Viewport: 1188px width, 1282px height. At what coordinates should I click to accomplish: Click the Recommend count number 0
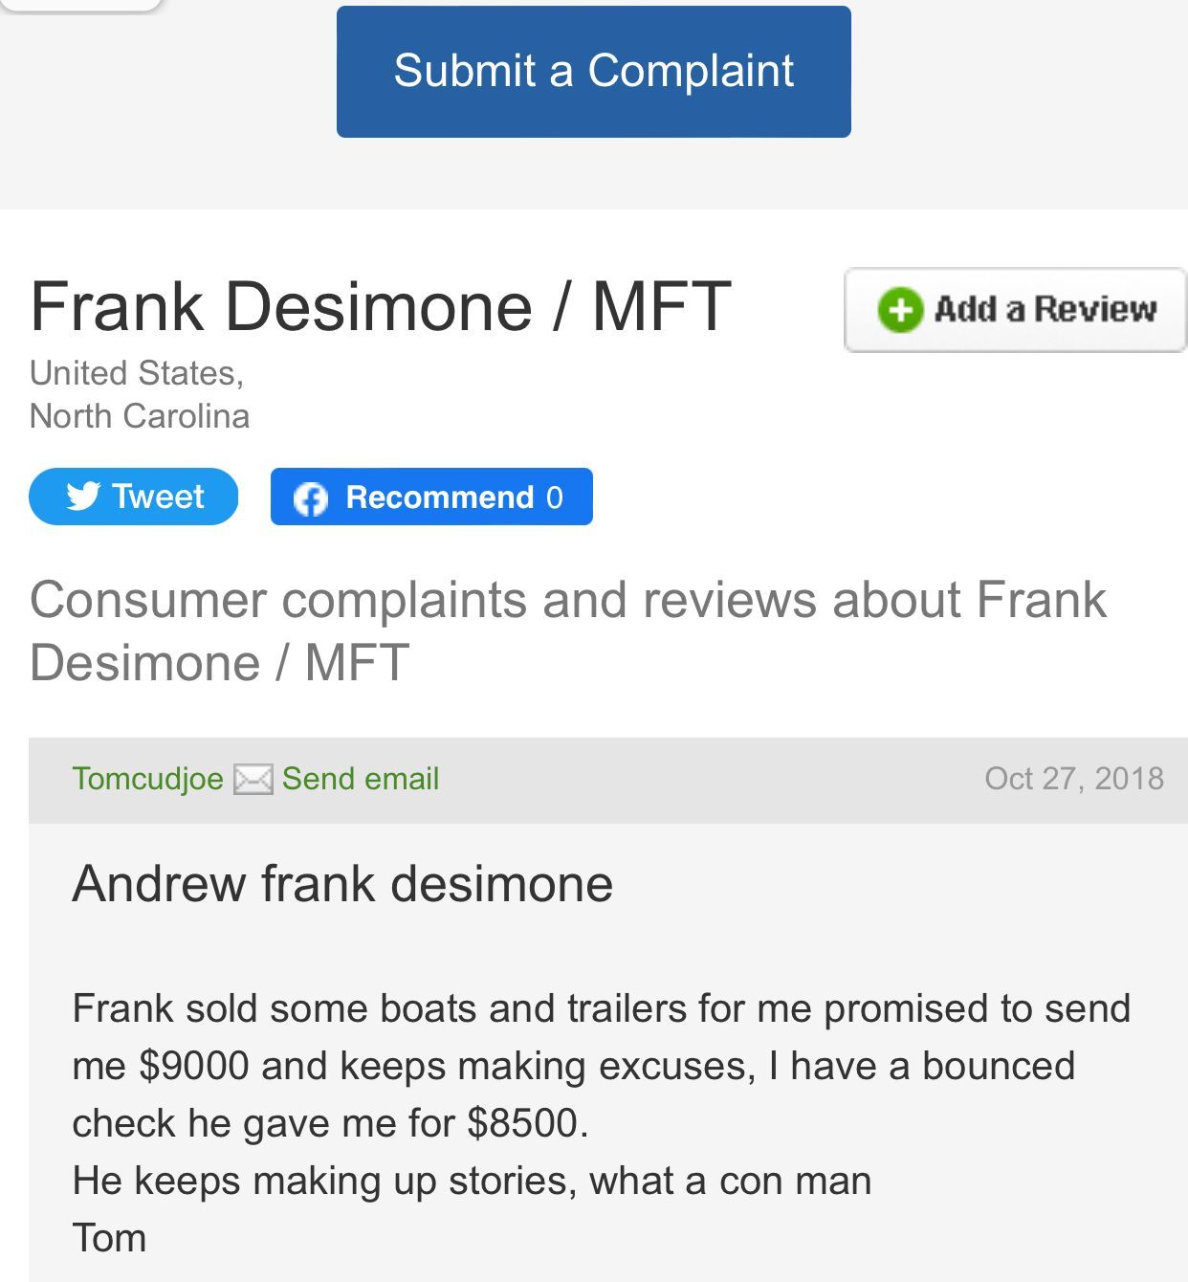[555, 497]
